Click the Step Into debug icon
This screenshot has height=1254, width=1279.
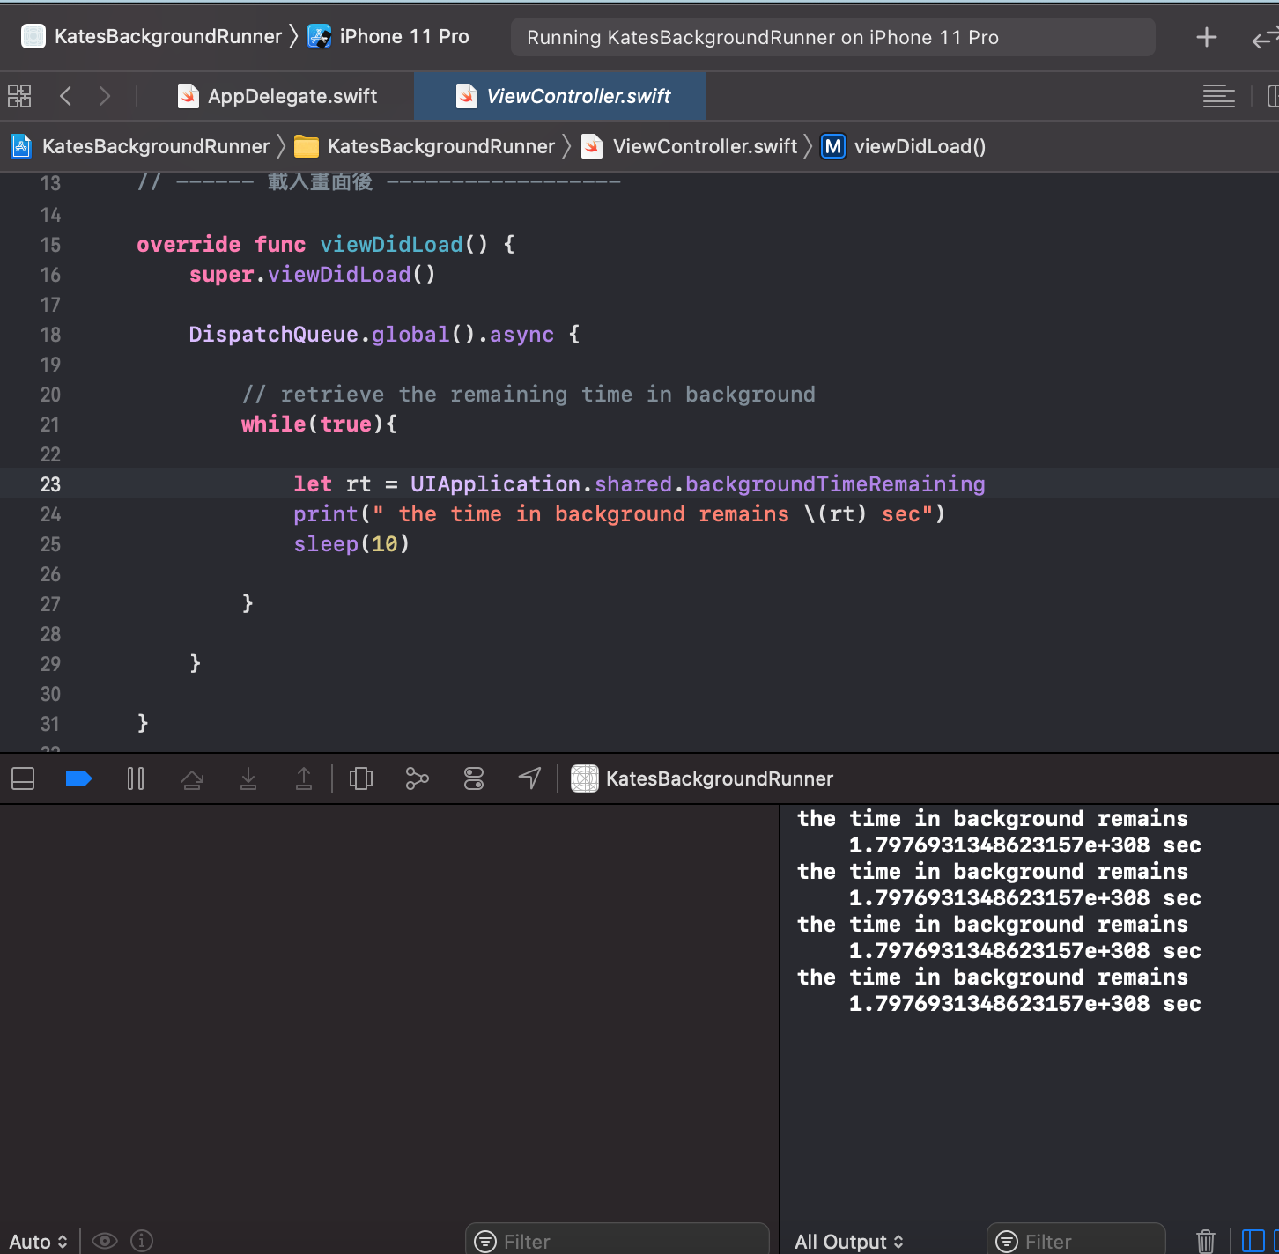click(248, 778)
